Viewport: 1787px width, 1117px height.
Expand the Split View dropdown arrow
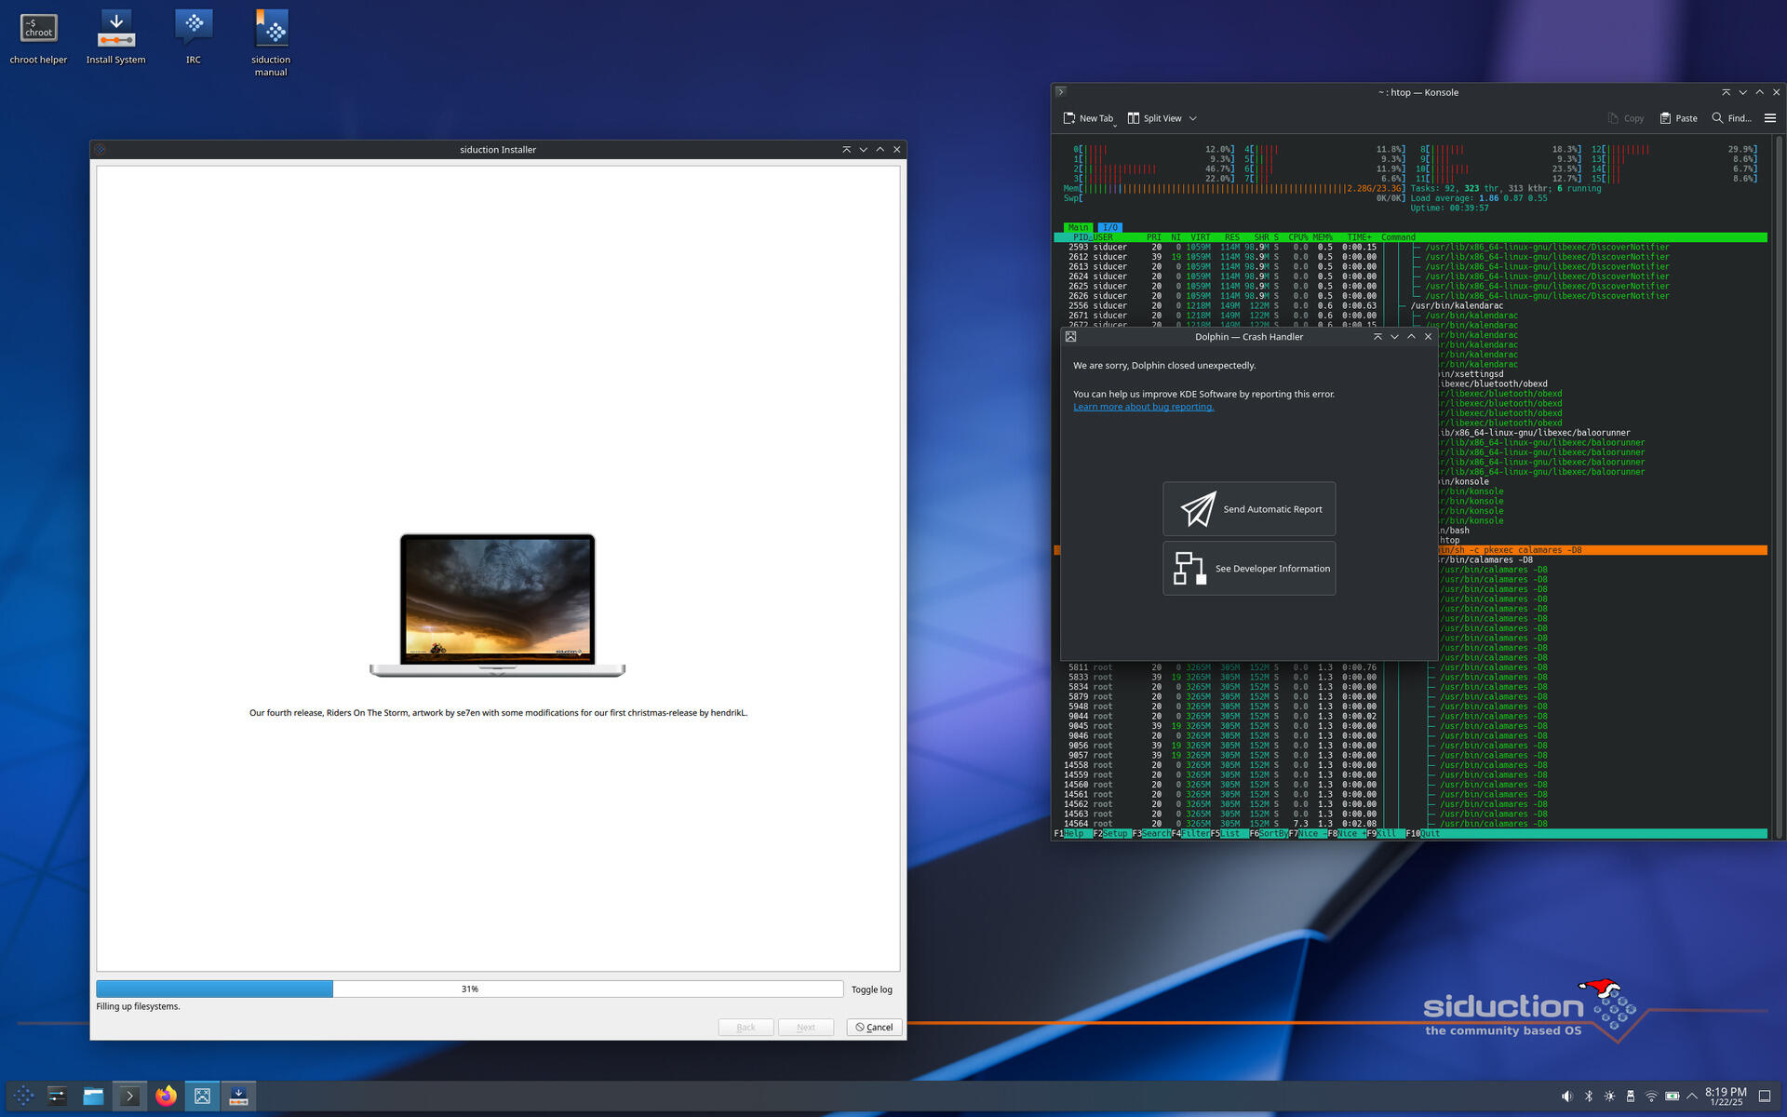pos(1193,118)
